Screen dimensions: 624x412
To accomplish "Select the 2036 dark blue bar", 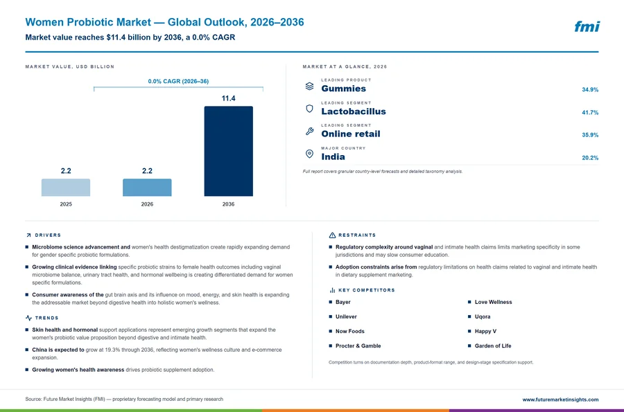I will (228, 151).
